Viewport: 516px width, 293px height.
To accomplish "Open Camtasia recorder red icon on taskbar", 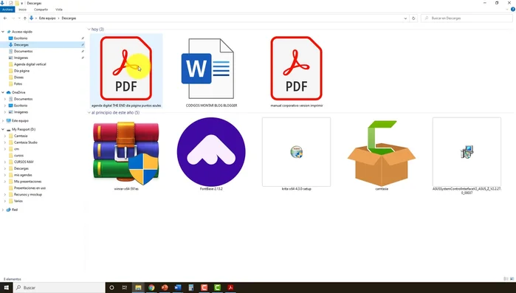I will [204, 287].
